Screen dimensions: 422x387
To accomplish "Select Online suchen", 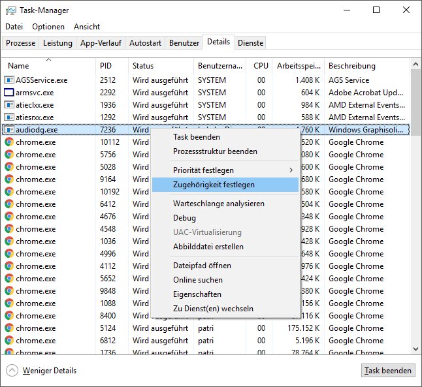I will point(225,280).
